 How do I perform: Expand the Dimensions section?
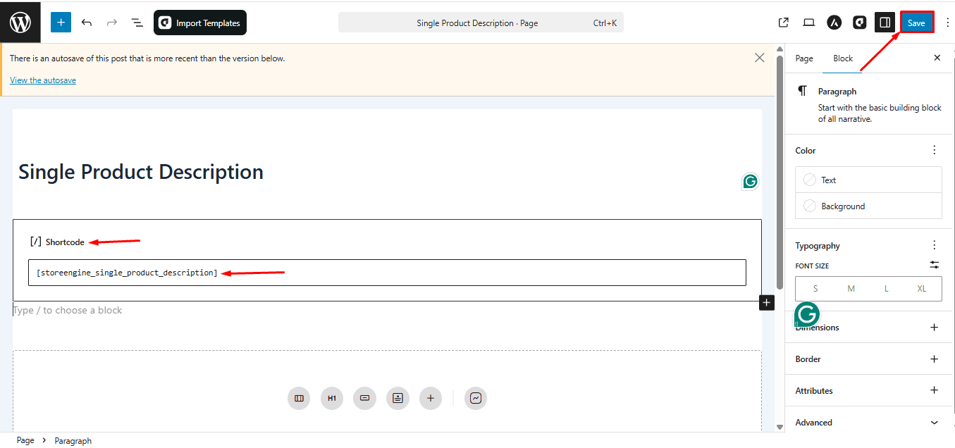tap(934, 327)
